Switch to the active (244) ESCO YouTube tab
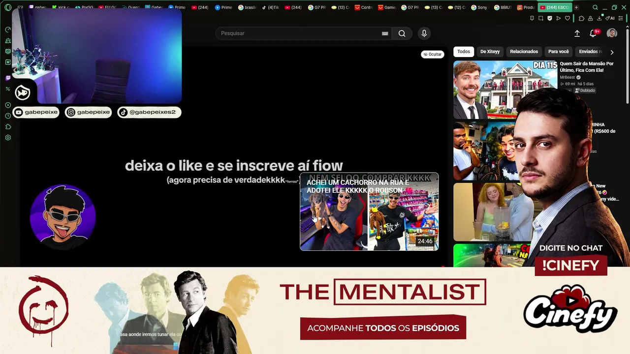This screenshot has height=354, width=630. (x=555, y=7)
